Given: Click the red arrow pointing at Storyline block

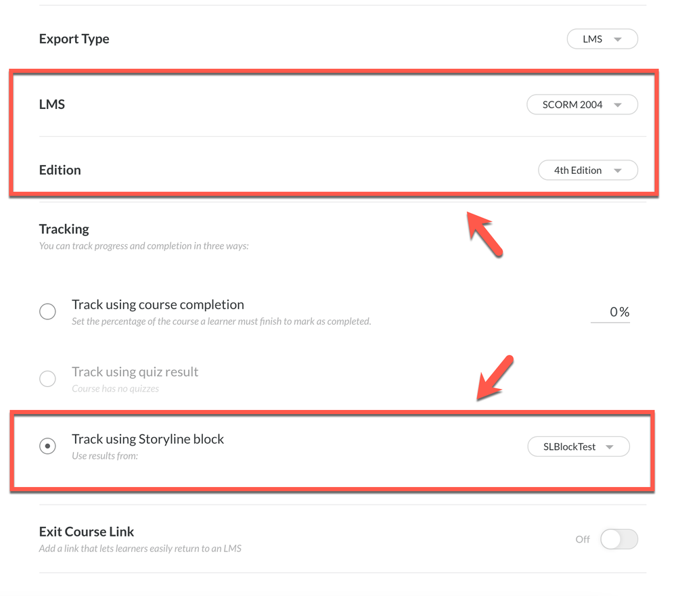Looking at the screenshot, I should tap(495, 377).
